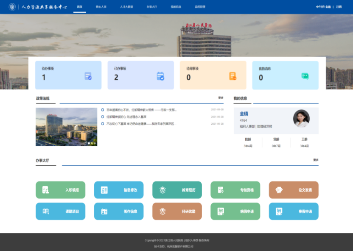
Task: Click 更多 in the 办事大厅 section
Action: pos(316,160)
